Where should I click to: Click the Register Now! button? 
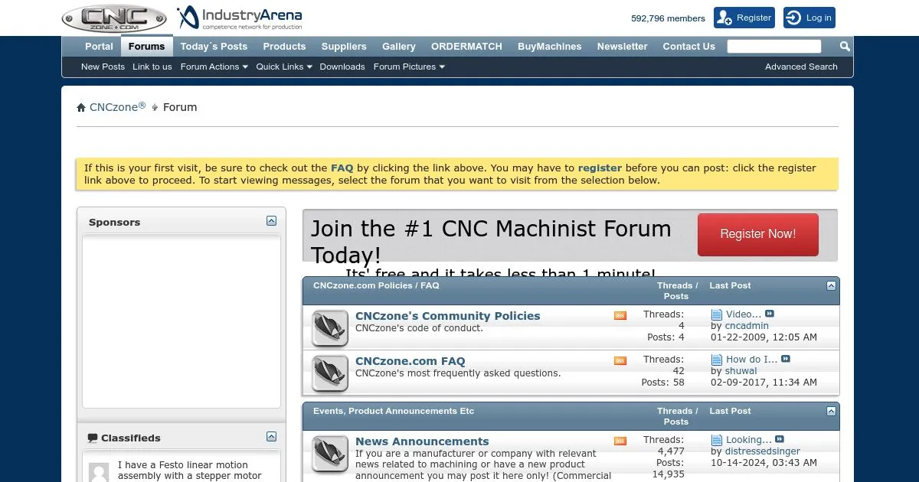(x=758, y=234)
